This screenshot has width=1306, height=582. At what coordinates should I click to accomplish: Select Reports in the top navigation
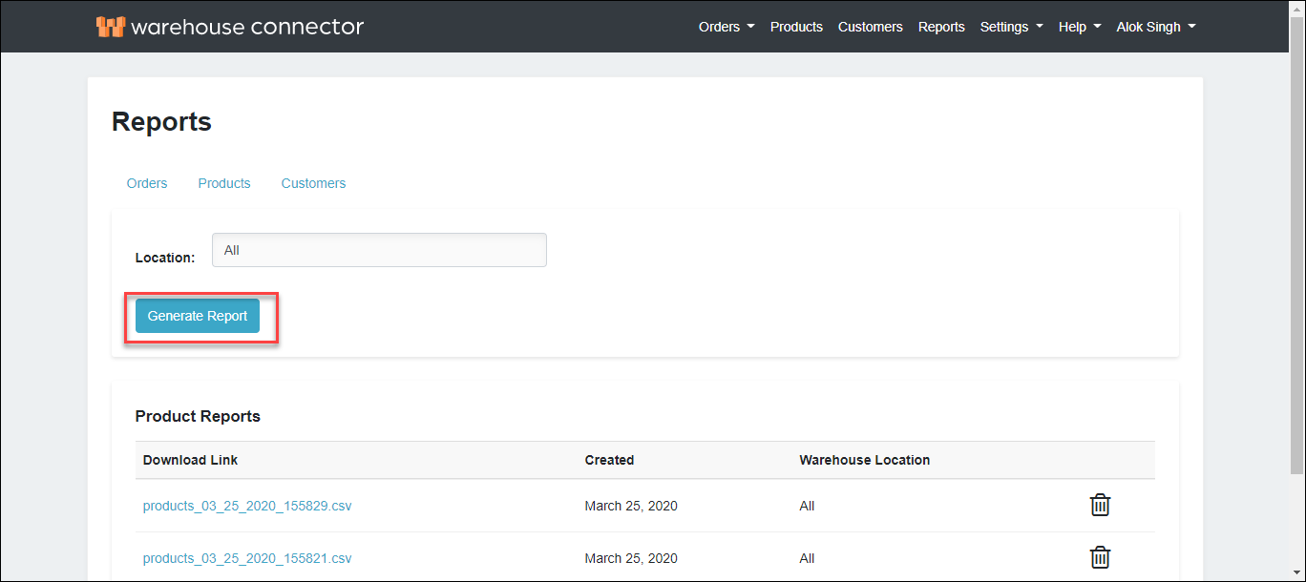click(x=941, y=27)
